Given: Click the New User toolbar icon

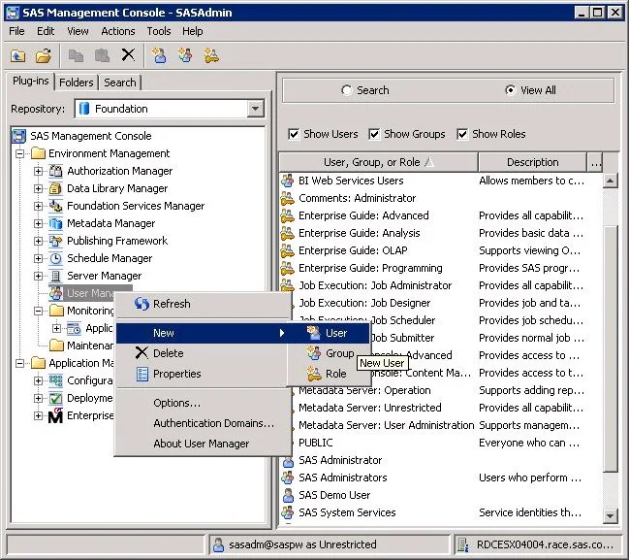Looking at the screenshot, I should point(159,55).
